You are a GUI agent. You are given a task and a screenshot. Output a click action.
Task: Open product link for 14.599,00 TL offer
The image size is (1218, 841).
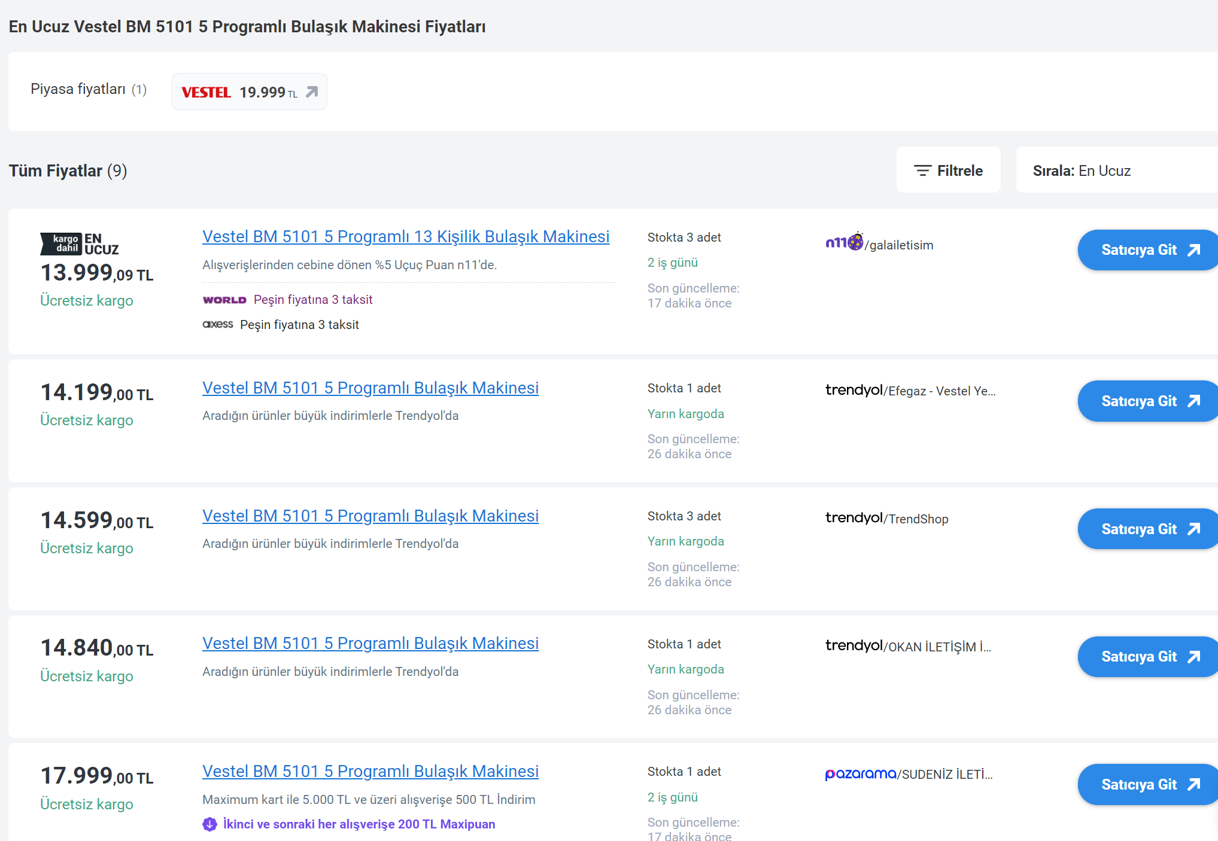(370, 516)
